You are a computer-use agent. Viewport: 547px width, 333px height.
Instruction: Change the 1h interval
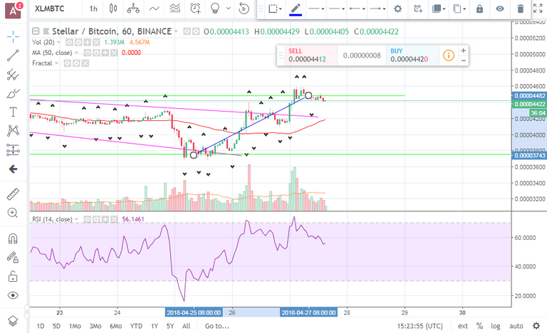pos(93,9)
